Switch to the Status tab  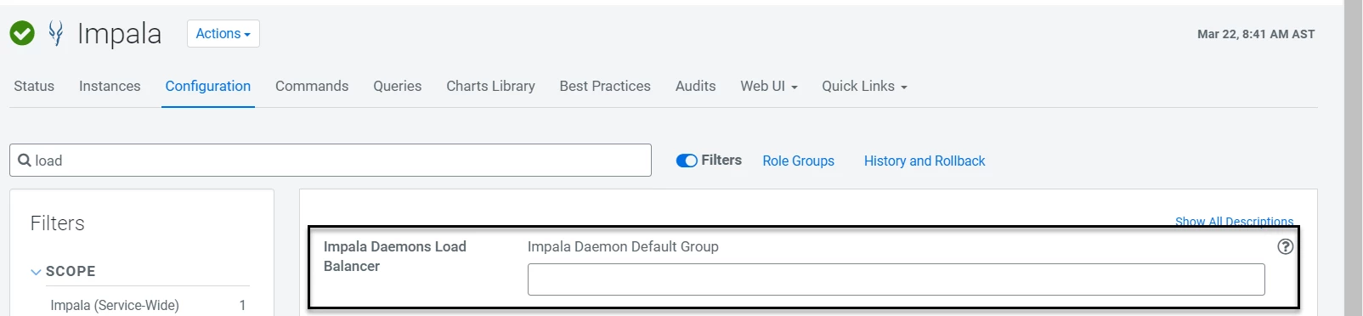(34, 86)
